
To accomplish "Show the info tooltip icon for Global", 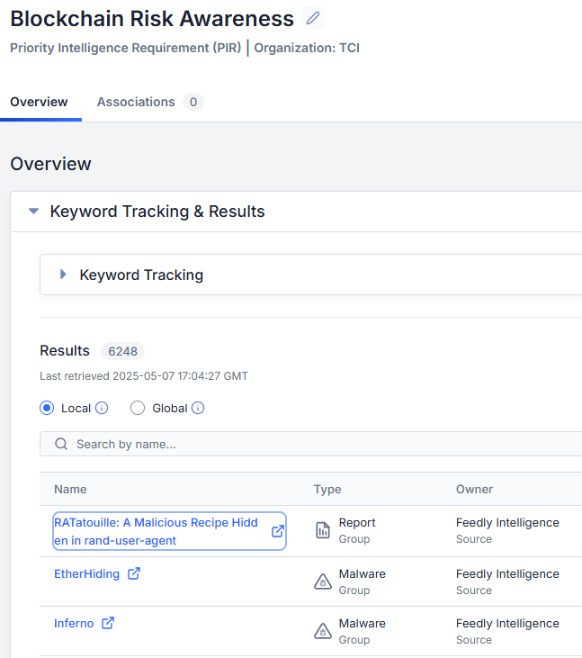I will [x=198, y=408].
